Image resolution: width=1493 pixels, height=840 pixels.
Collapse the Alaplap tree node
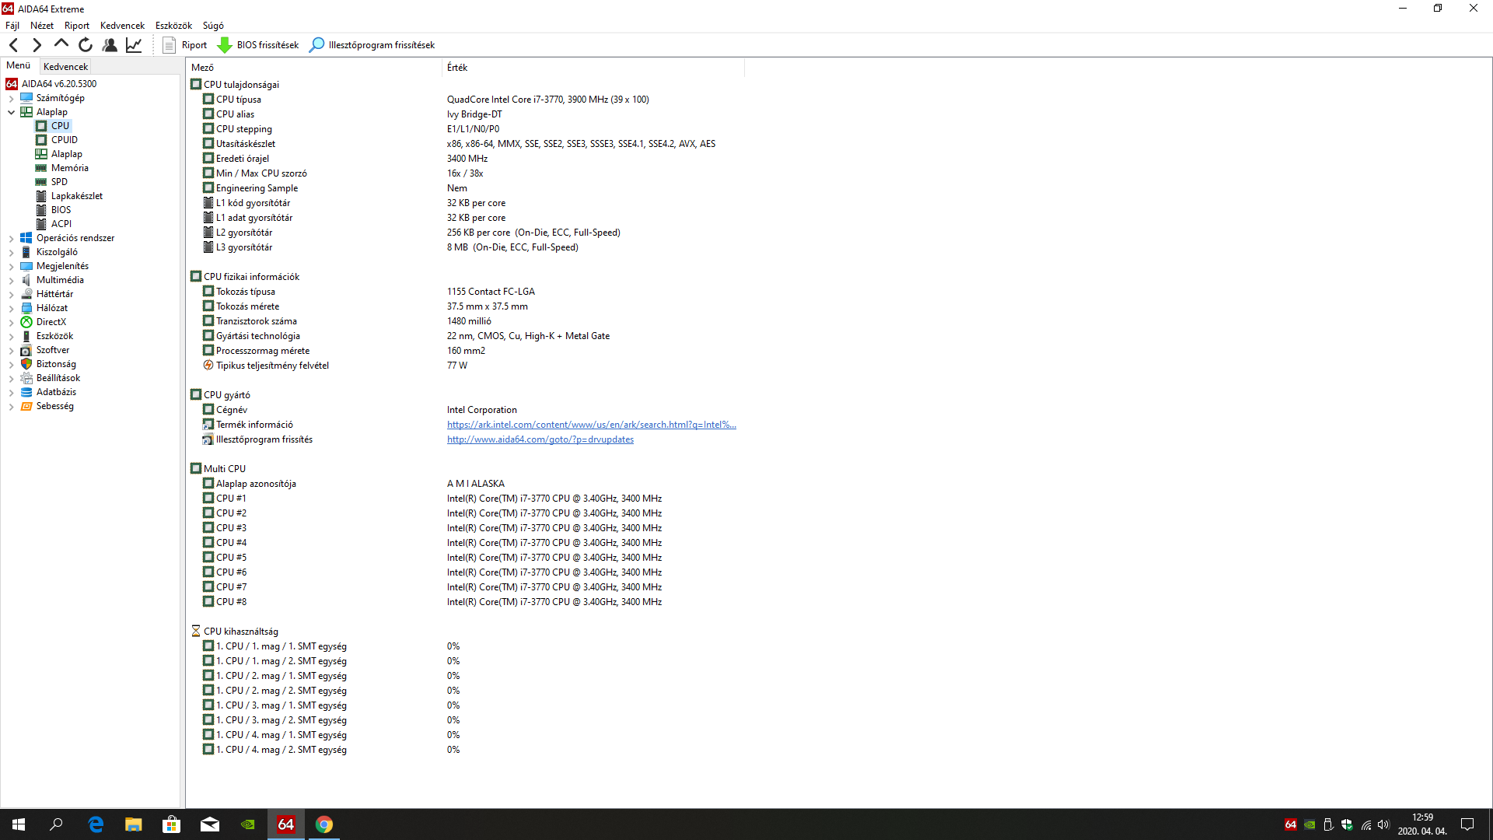click(11, 112)
